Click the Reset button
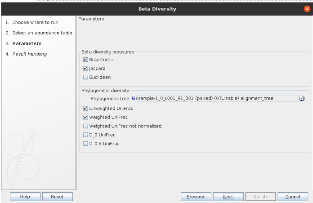 click(x=58, y=197)
